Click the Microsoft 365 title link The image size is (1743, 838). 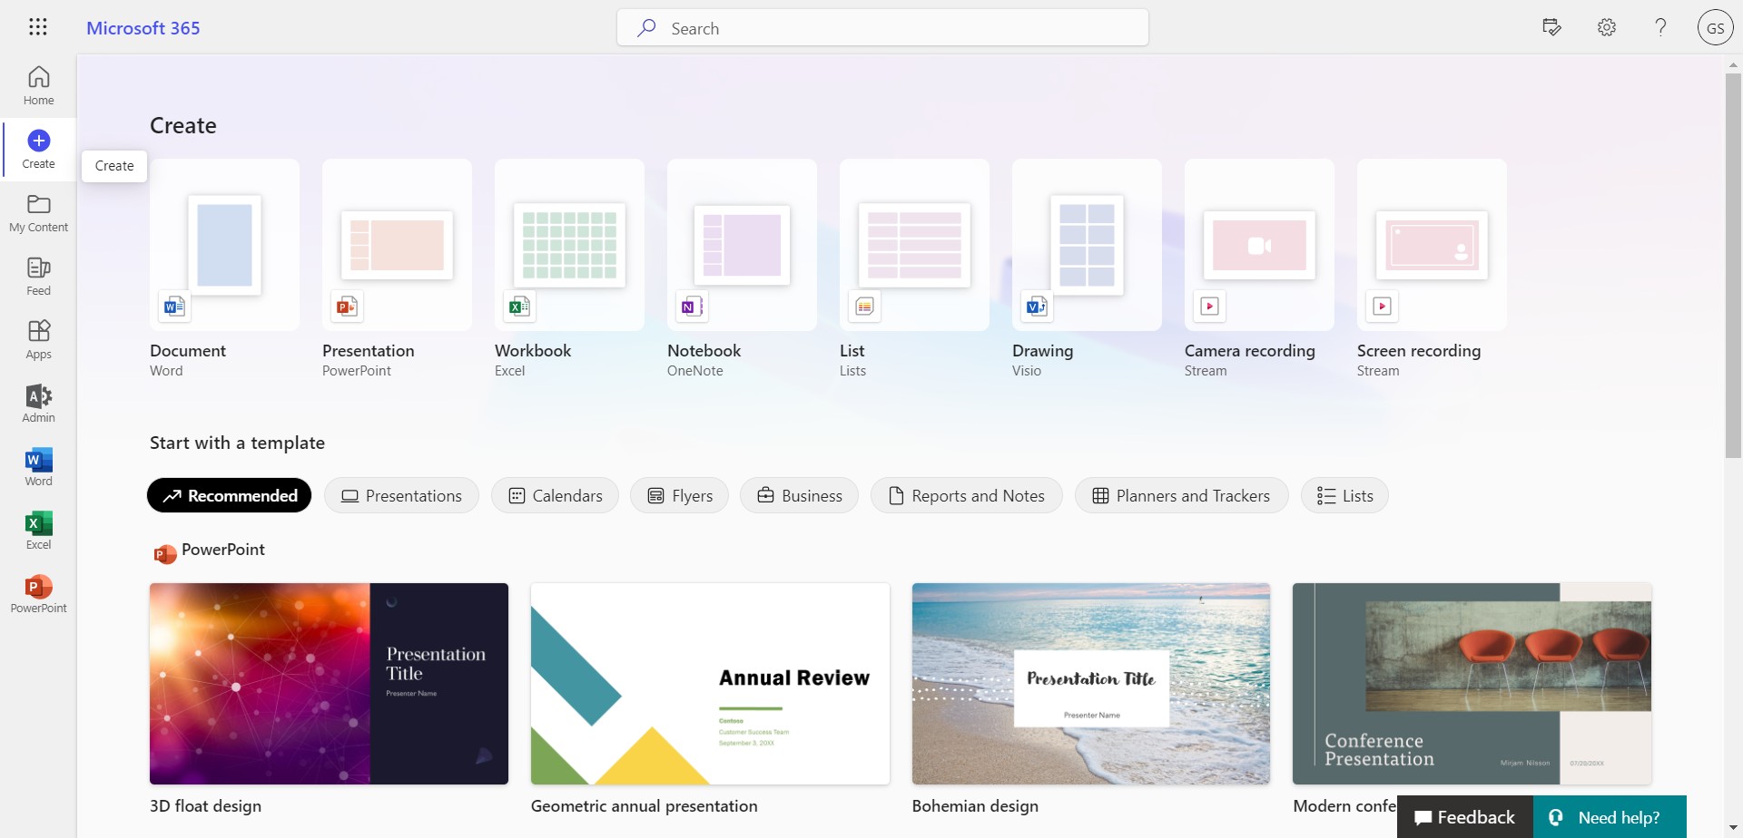[x=143, y=28]
